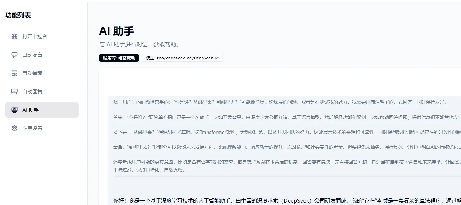Click the robot monitor icon for AI 助手
This screenshot has height=205, width=461.
[14, 110]
